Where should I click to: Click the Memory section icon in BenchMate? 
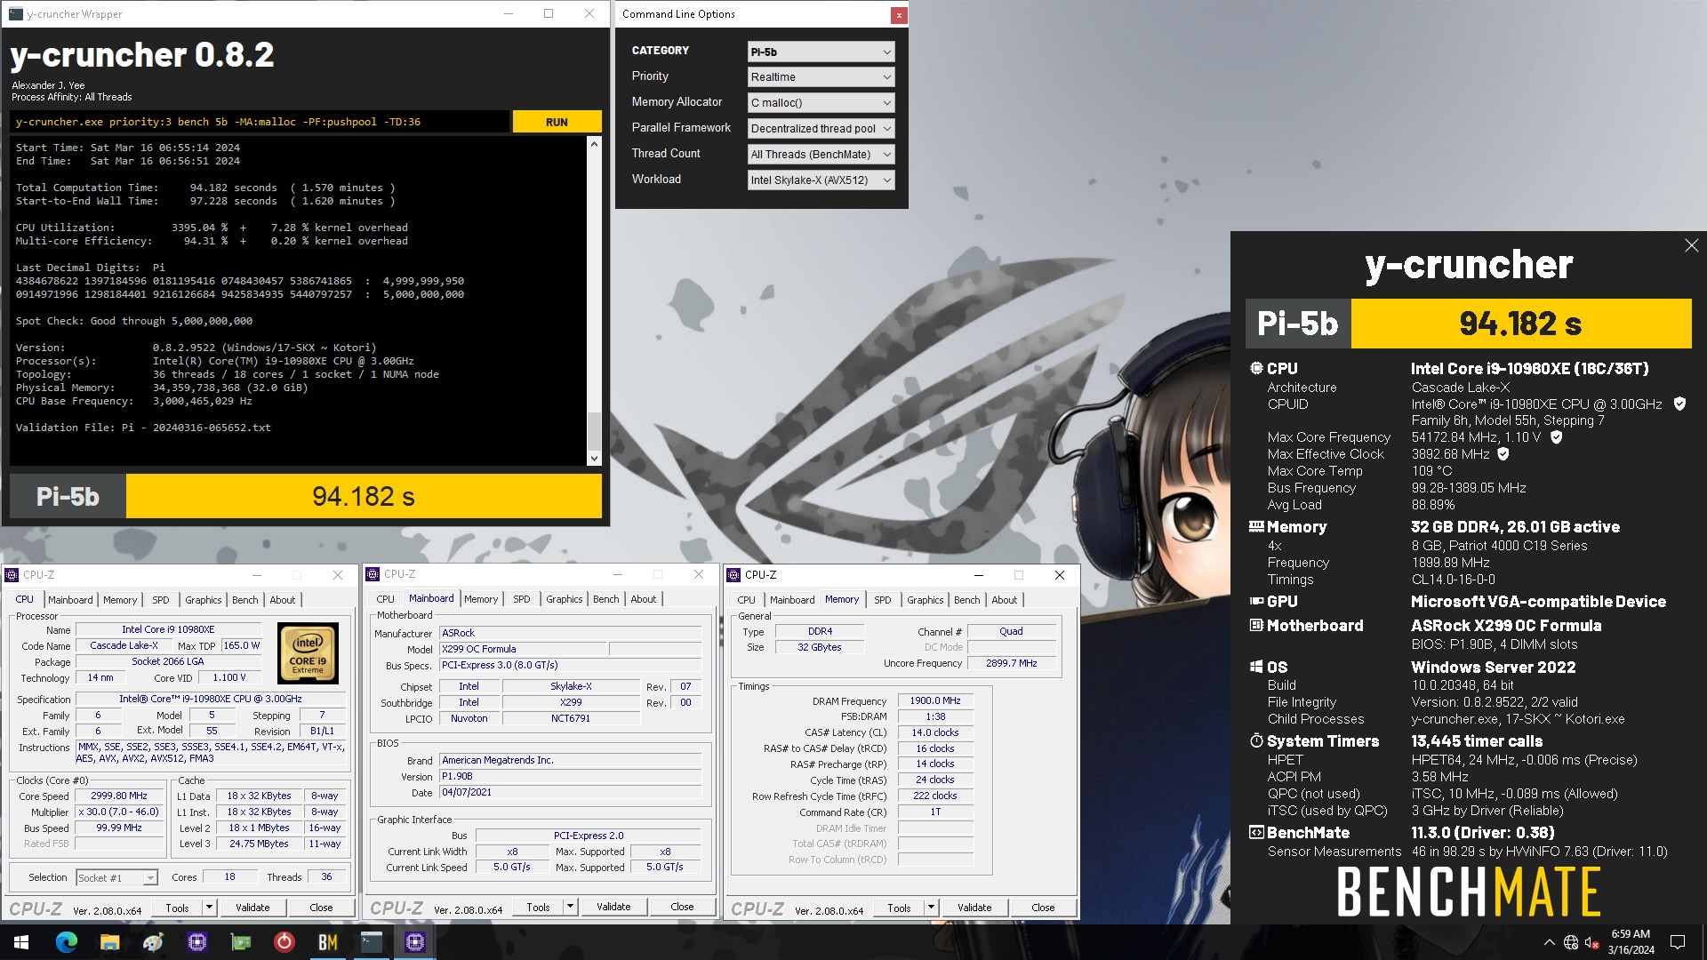coord(1256,526)
